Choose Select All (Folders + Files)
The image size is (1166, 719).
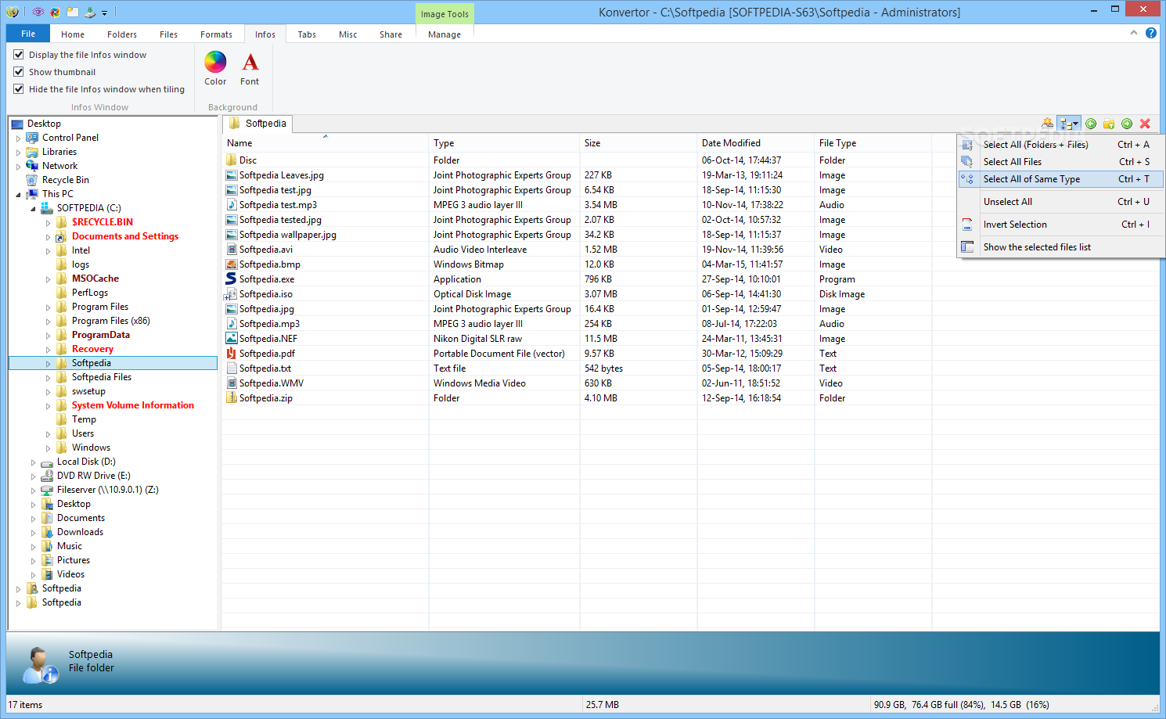click(x=1061, y=145)
